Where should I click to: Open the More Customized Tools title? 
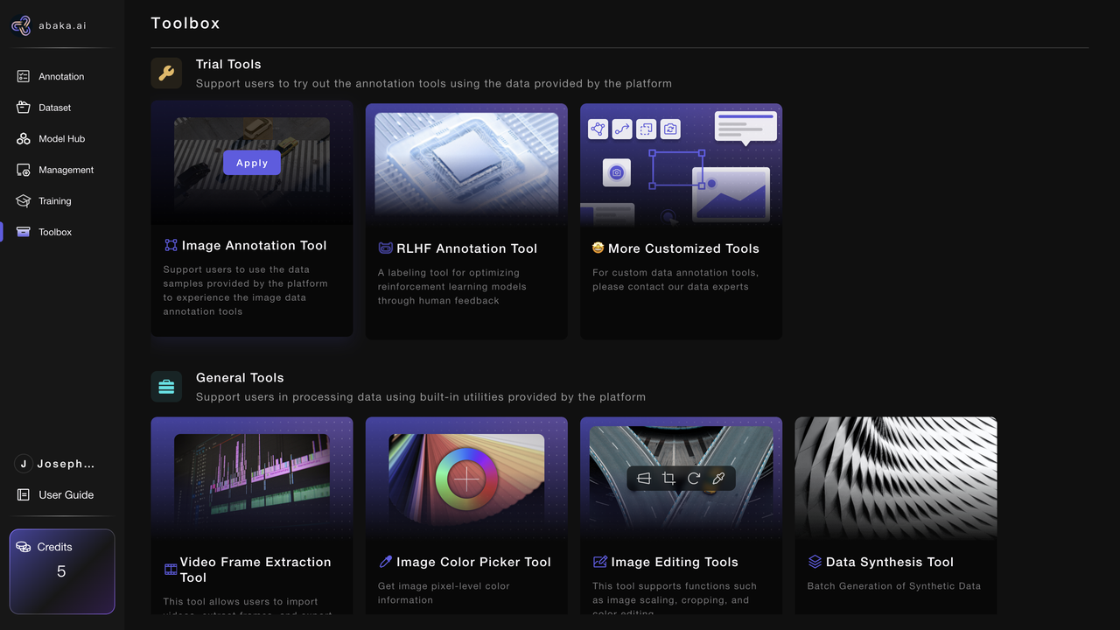point(683,248)
